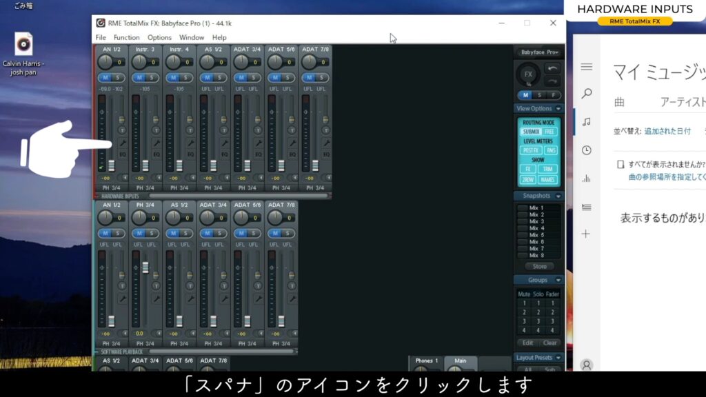Open settings wrench on hardware input Instr. 4

[190, 143]
